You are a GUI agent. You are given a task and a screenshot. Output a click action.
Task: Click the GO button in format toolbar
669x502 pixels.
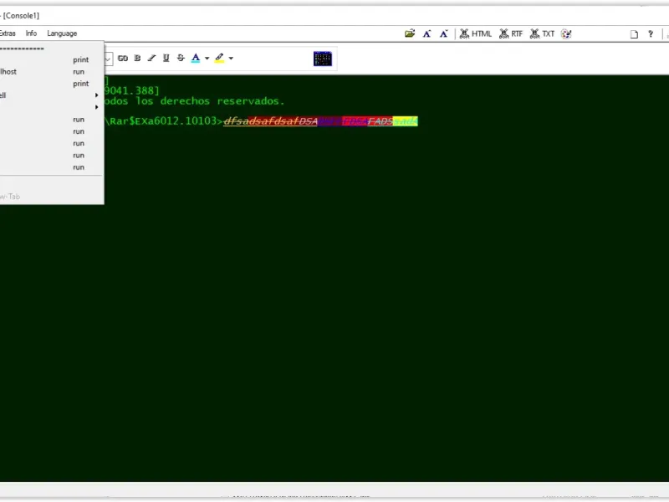(x=123, y=58)
